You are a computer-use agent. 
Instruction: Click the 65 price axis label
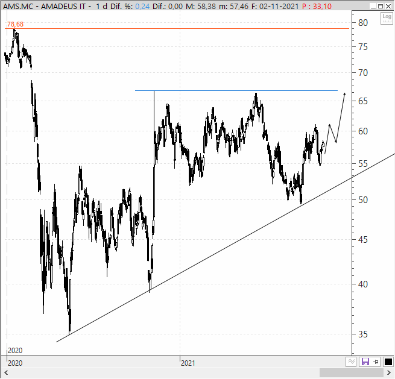click(363, 101)
